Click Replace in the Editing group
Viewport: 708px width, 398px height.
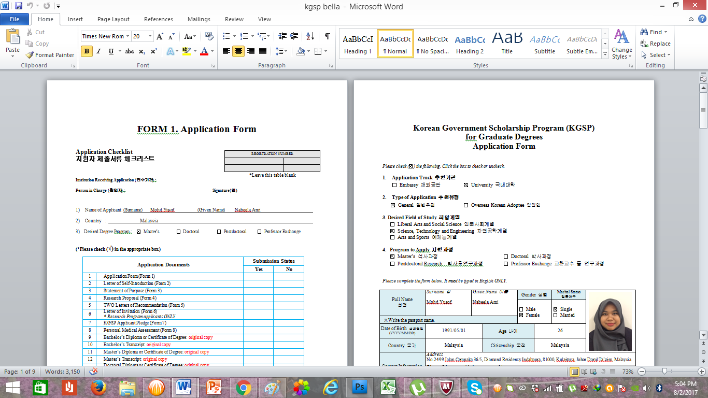(656, 44)
